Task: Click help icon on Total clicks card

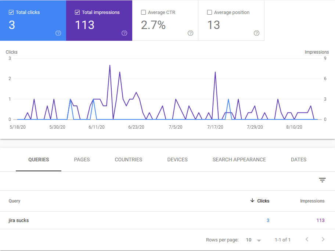Action: pos(58,33)
